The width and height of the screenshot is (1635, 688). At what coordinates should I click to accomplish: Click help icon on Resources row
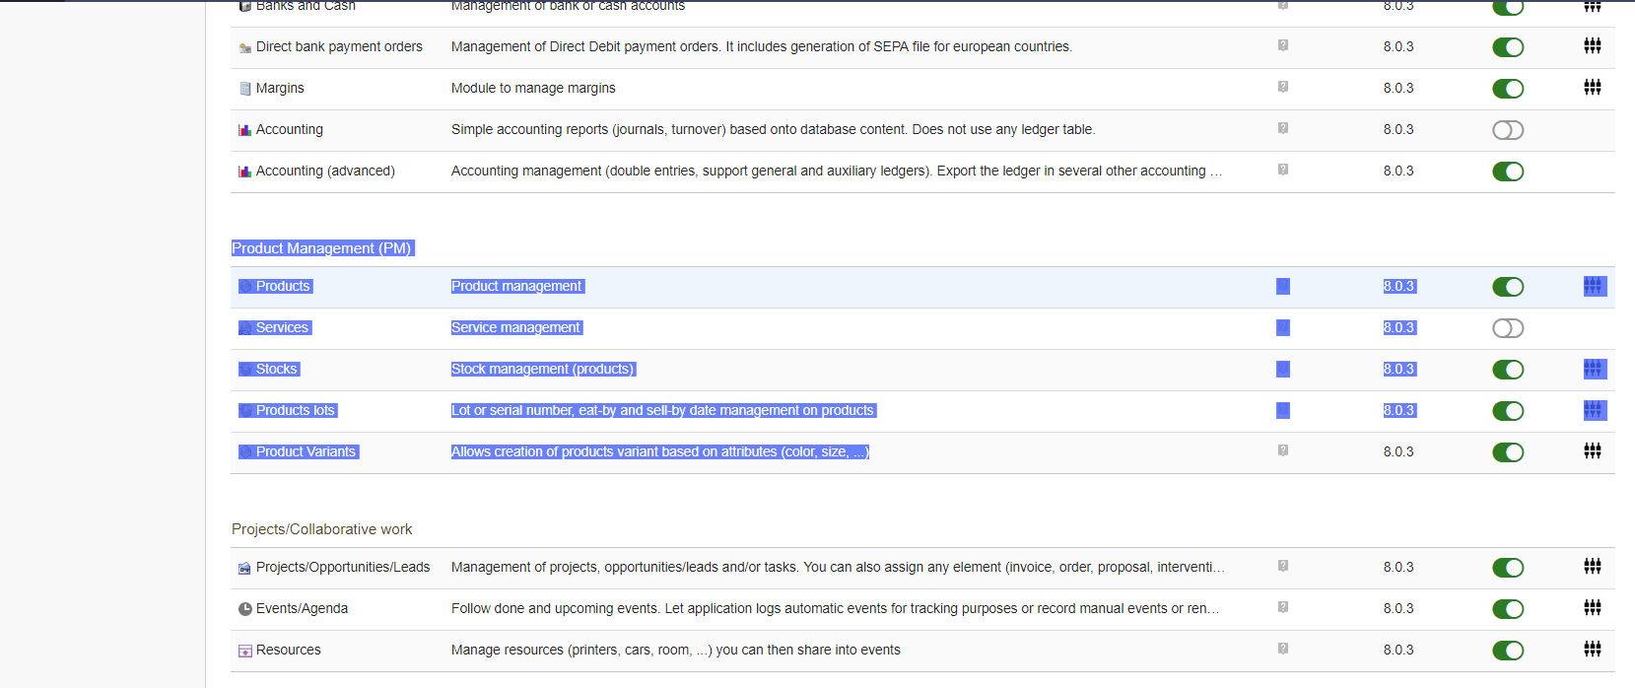(x=1283, y=649)
